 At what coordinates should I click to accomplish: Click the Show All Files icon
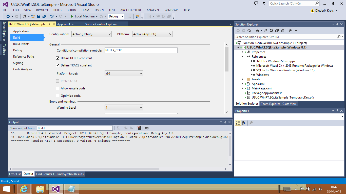(x=282, y=31)
